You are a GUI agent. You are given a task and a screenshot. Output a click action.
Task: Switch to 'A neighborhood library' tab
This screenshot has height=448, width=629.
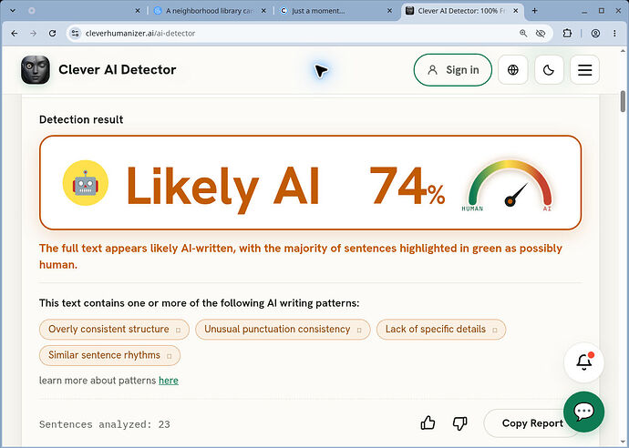point(209,11)
